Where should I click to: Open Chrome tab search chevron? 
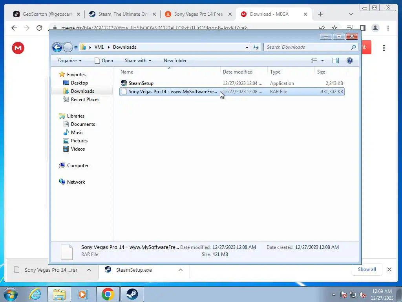pos(351,15)
